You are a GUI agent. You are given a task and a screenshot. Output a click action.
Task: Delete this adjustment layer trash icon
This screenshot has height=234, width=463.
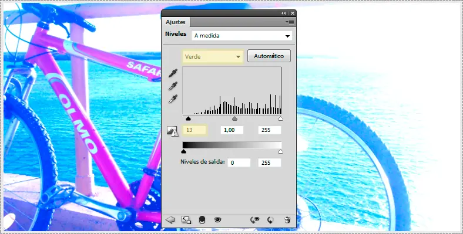click(287, 220)
